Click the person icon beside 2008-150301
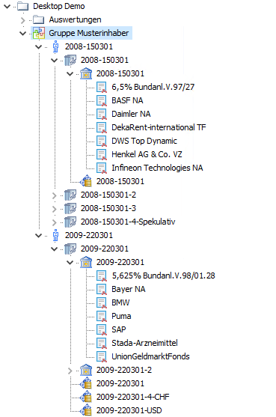The image size is (276, 417). 55,46
